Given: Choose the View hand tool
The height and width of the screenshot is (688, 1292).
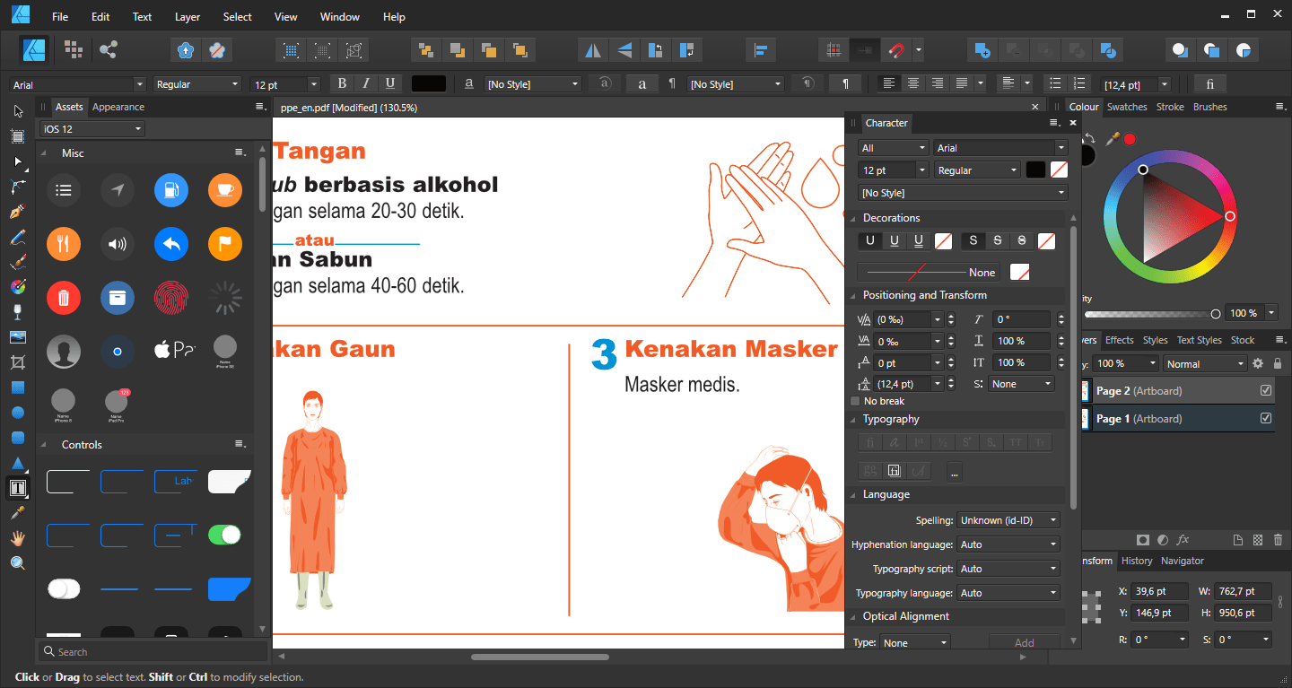Looking at the screenshot, I should [17, 538].
